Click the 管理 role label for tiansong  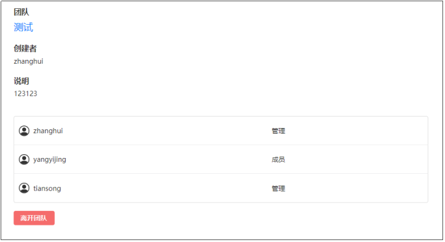278,189
